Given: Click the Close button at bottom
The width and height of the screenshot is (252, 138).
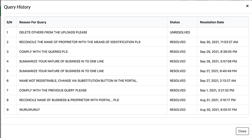Looking at the screenshot, I should pyautogui.click(x=242, y=131).
